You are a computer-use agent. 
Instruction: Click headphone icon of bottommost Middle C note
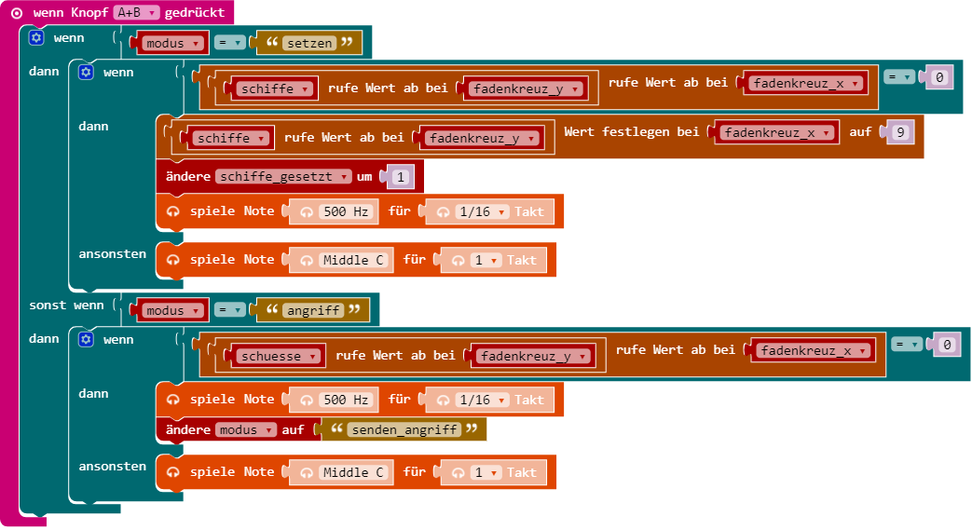[x=306, y=472]
